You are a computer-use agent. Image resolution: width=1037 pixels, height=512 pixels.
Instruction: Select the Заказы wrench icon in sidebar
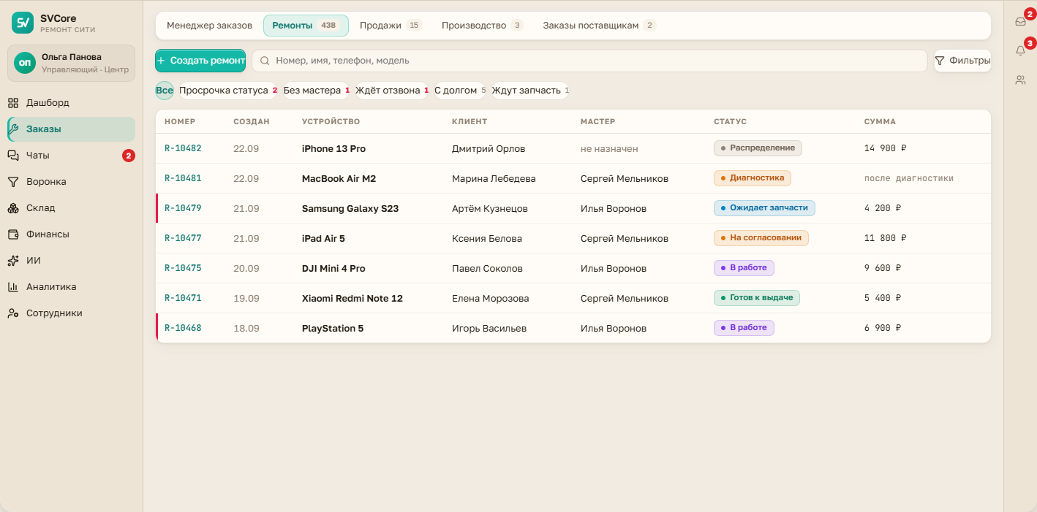pos(13,129)
